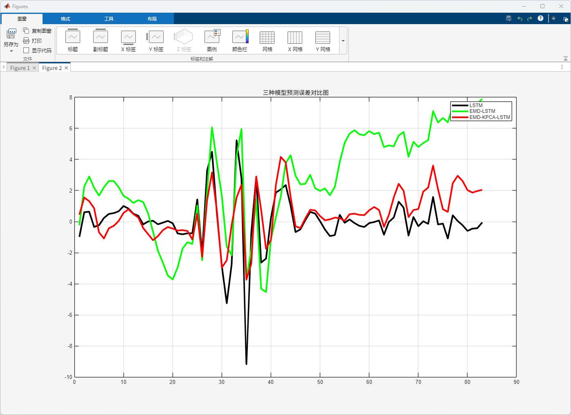Click the save icon in quick access toolbar
This screenshot has width=571, height=415.
click(x=508, y=18)
